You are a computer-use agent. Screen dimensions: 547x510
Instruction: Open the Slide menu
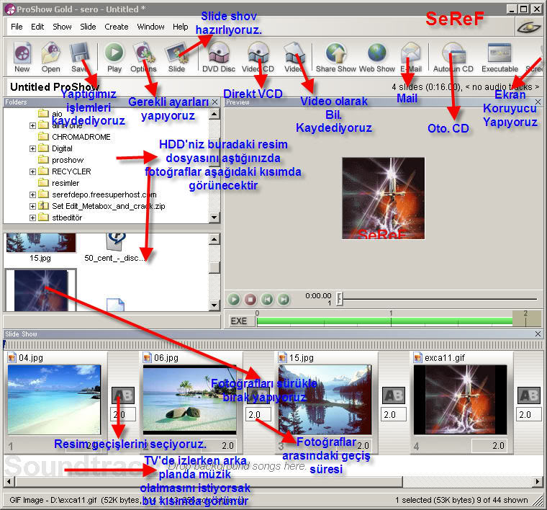[x=88, y=27]
